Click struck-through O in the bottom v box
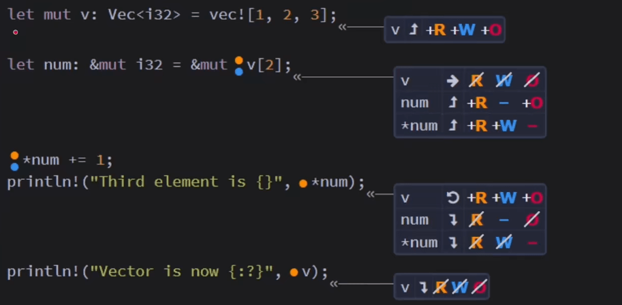This screenshot has width=622, height=305. point(479,287)
